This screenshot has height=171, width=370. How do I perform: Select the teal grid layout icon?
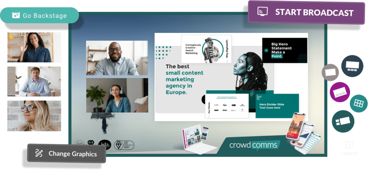(x=358, y=103)
